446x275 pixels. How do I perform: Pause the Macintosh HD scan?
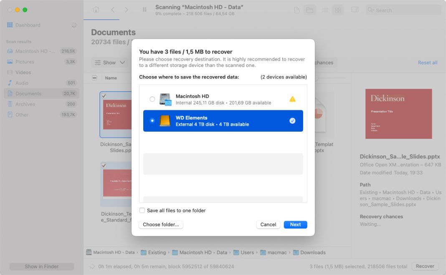tap(144, 9)
